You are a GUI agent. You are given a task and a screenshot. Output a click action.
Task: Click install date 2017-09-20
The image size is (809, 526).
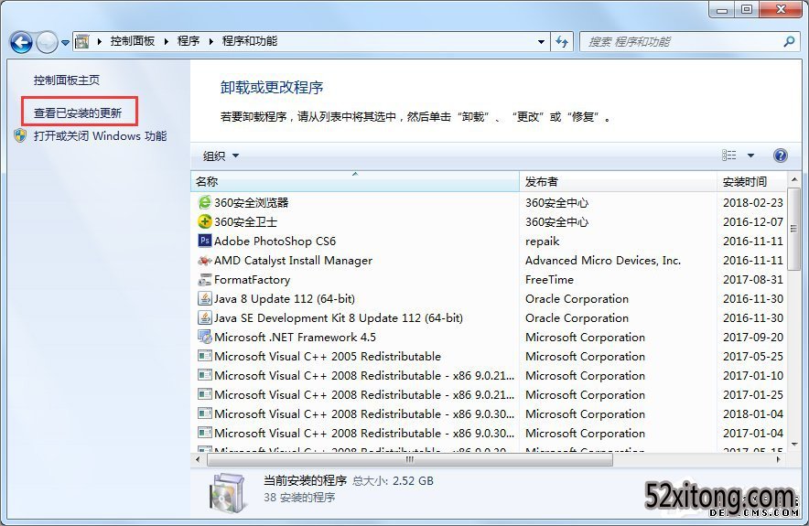(x=753, y=338)
